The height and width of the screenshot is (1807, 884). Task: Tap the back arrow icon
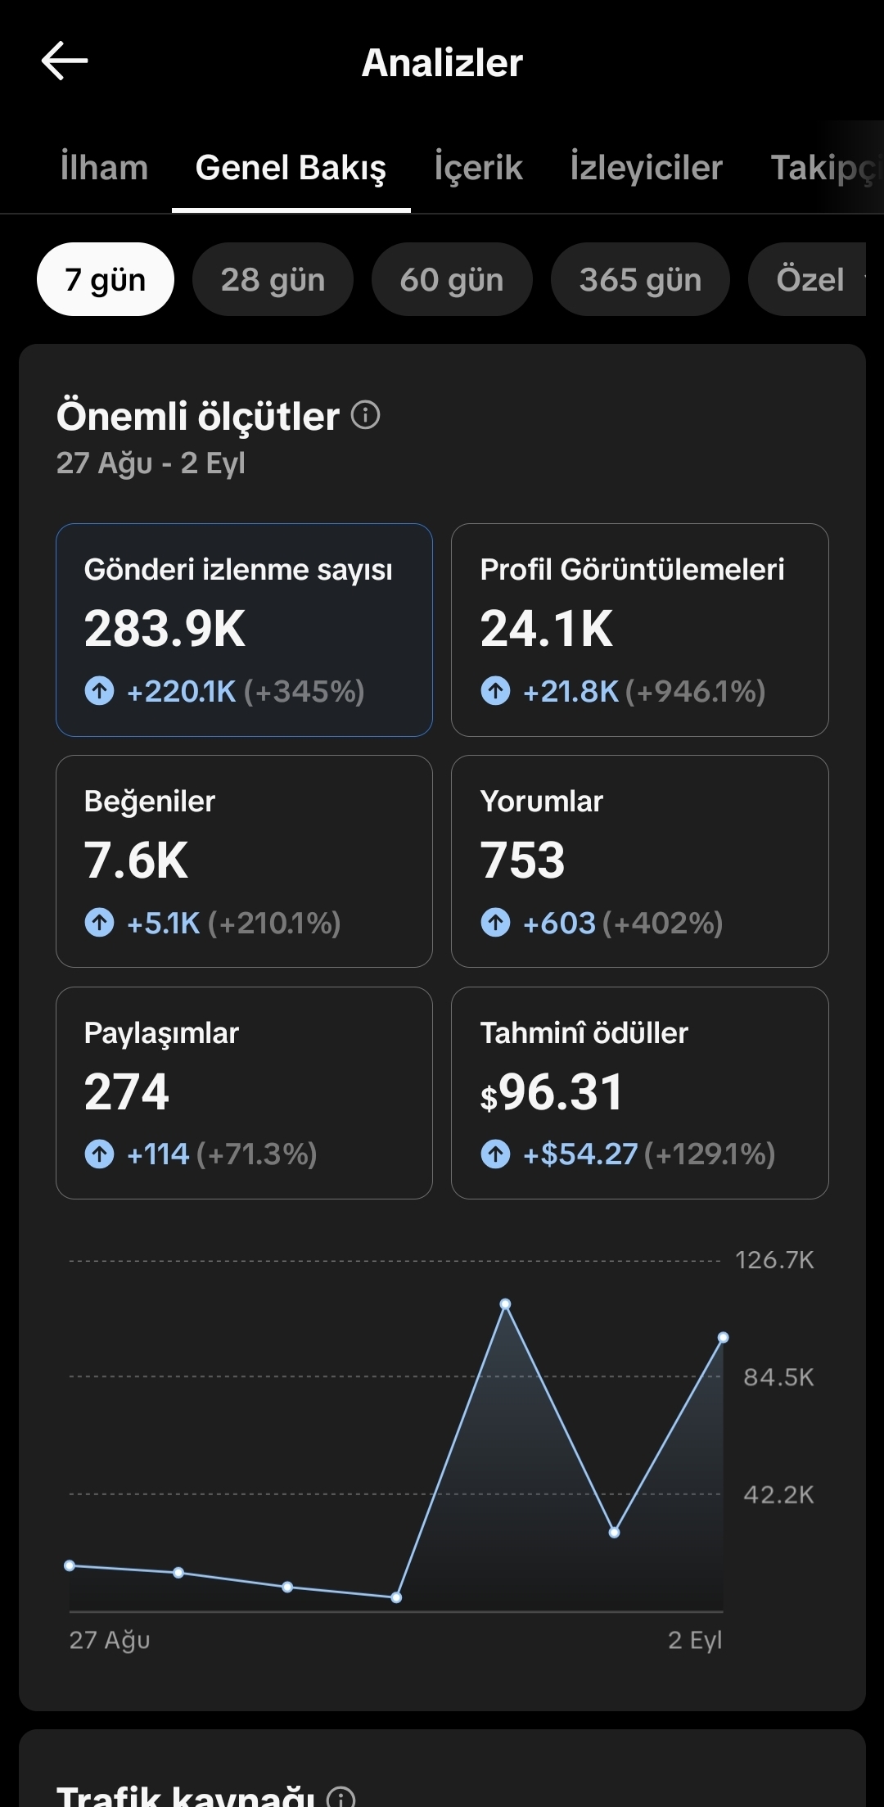click(x=65, y=61)
